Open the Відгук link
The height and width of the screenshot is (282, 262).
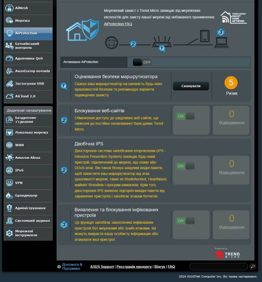point(160,266)
